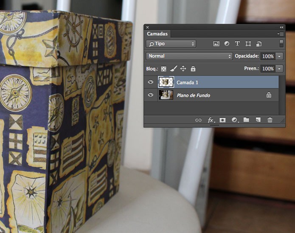
Task: Create a new group folder icon
Action: 246,120
